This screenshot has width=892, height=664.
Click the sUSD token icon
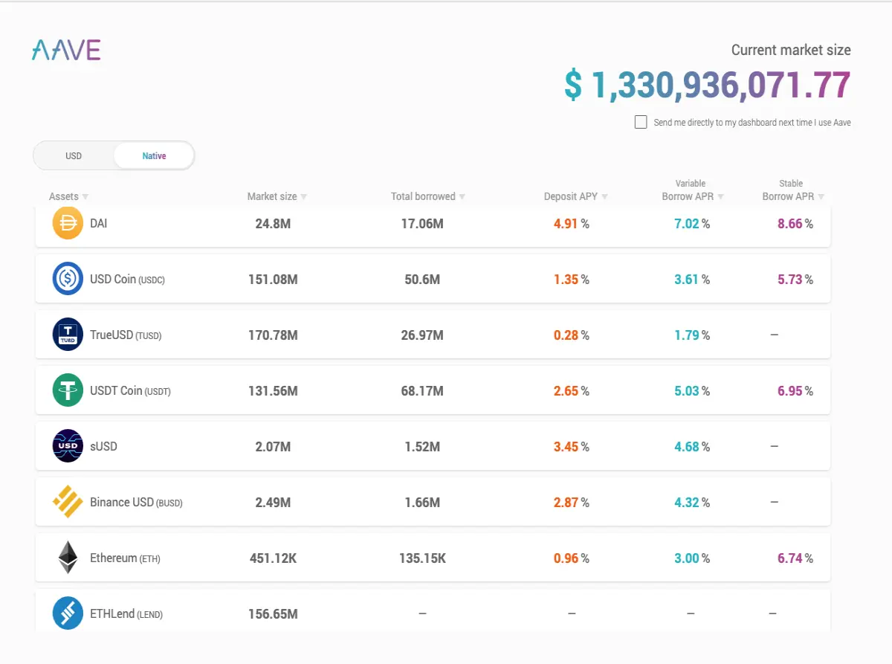click(x=68, y=446)
